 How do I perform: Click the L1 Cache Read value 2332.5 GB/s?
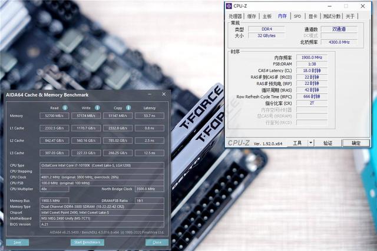[54, 128]
